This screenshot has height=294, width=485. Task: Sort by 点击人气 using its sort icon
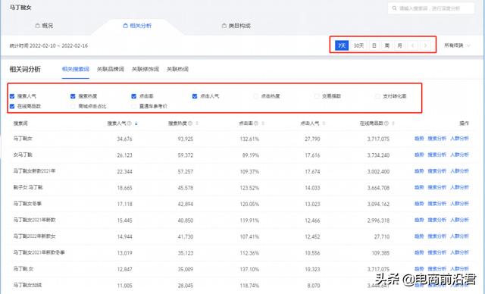tap(324, 124)
